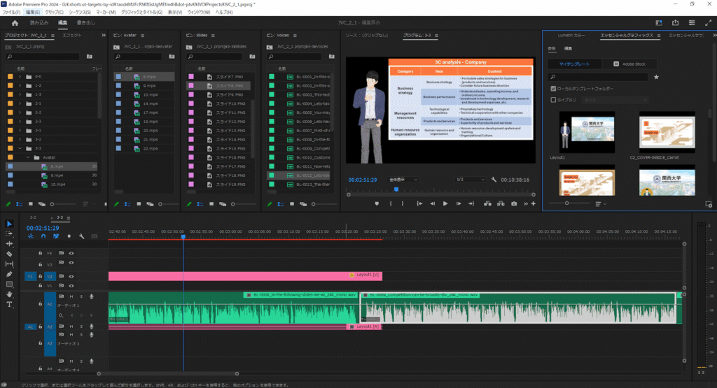This screenshot has width=717, height=388.
Task: Click the Essential Graphics template search field
Action: coord(599,77)
